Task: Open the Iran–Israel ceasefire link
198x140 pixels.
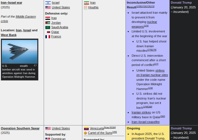Action: (145, 122)
